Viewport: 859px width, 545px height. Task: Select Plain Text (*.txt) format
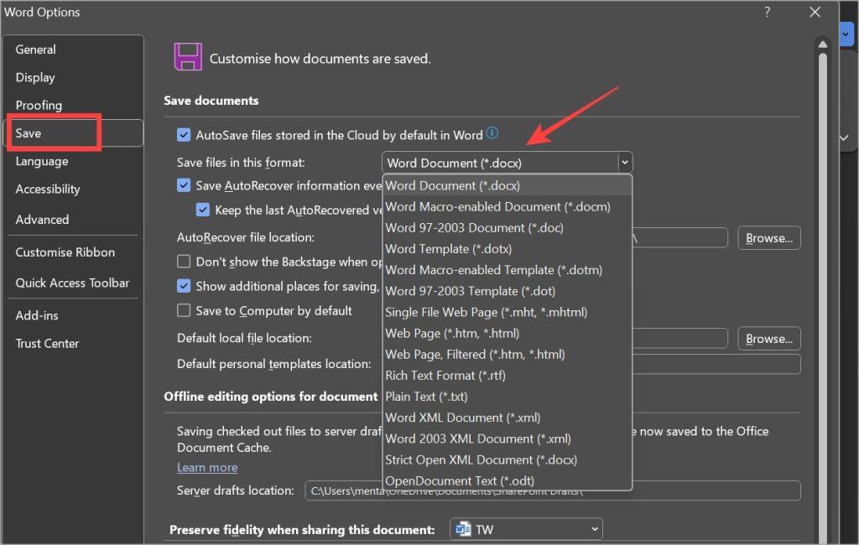(507, 397)
